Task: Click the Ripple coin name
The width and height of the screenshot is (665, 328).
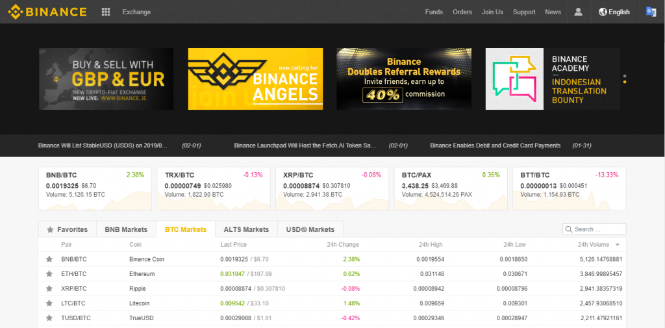Action: (138, 288)
